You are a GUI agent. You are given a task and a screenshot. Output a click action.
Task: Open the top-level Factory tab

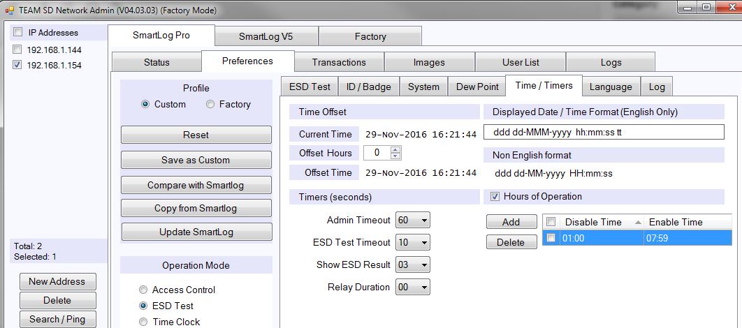(370, 36)
